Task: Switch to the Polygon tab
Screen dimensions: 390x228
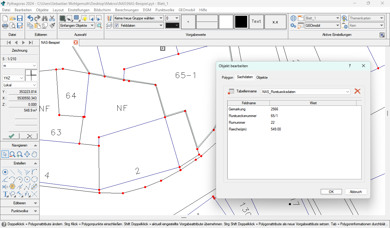Action: (227, 78)
